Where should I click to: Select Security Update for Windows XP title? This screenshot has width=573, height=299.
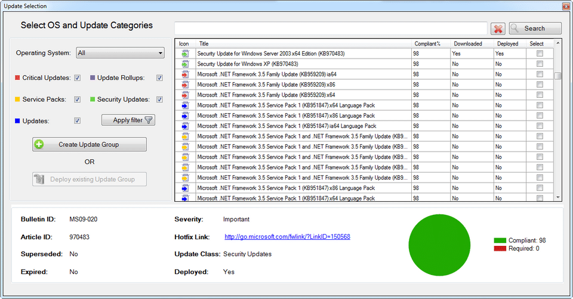[x=248, y=64]
